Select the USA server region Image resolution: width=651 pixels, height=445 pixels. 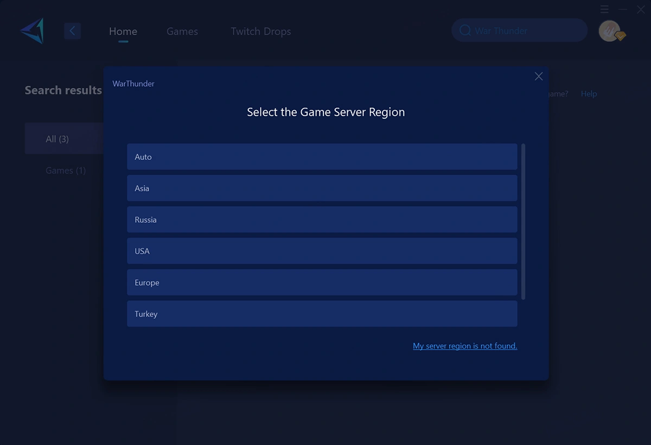[322, 251]
